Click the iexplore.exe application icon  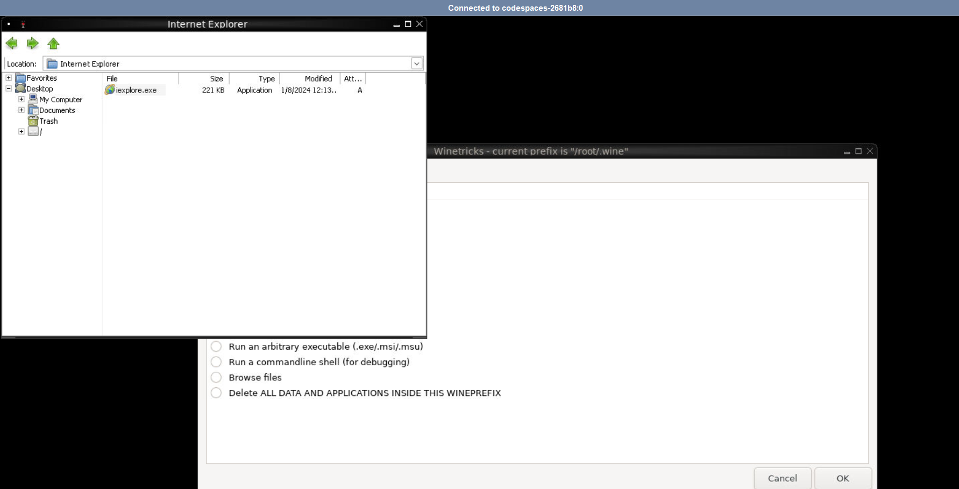click(110, 90)
